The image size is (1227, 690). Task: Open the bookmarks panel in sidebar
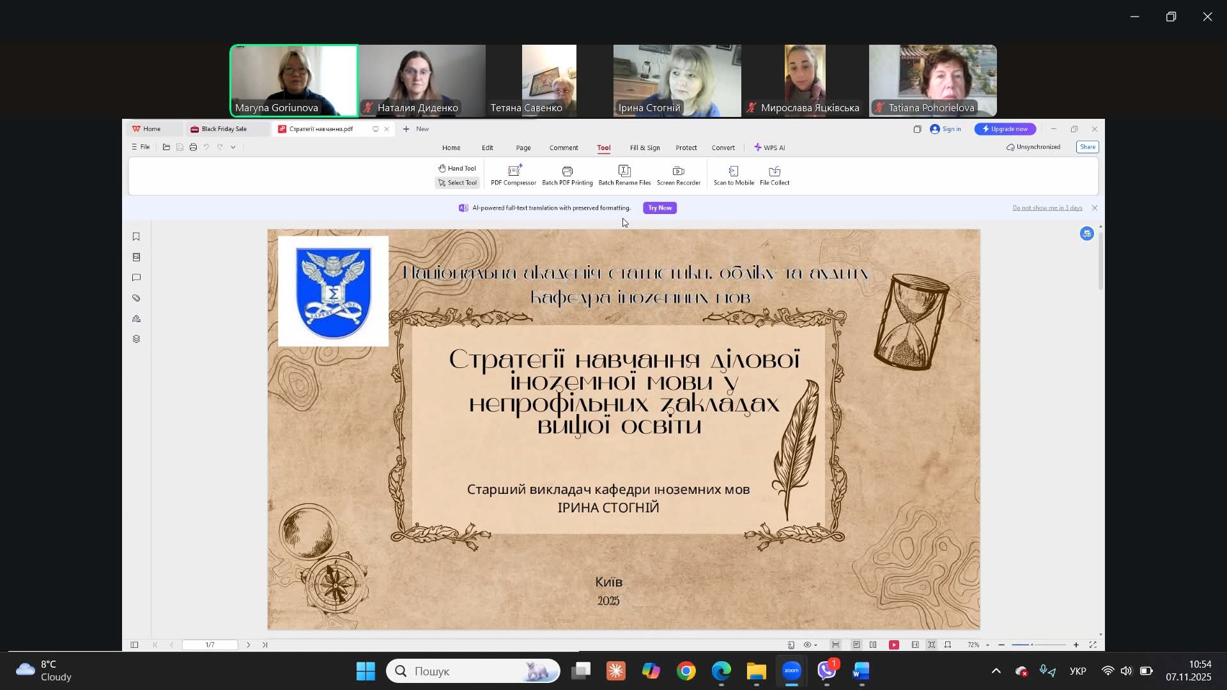[x=136, y=237]
